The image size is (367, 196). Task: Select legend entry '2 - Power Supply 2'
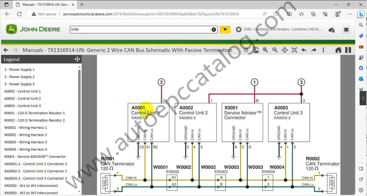(x=19, y=77)
